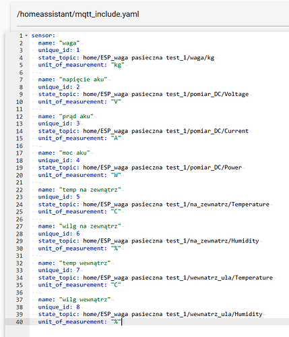Click the pomiar_DC/Power state_topic line
The height and width of the screenshot is (337, 289).
(140, 167)
